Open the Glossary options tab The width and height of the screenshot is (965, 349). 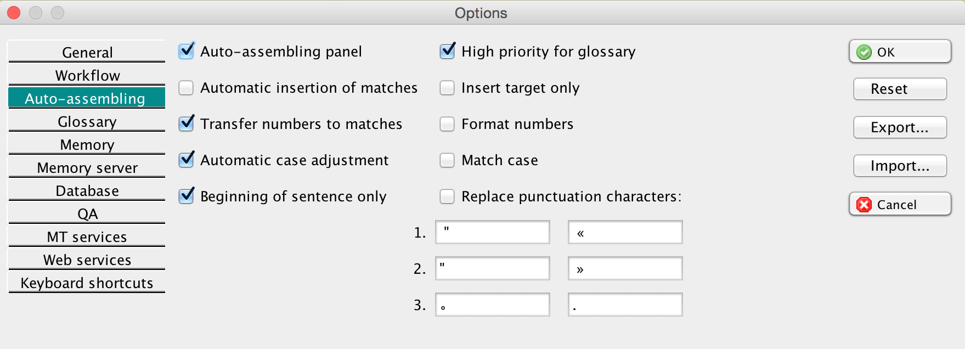coord(87,121)
